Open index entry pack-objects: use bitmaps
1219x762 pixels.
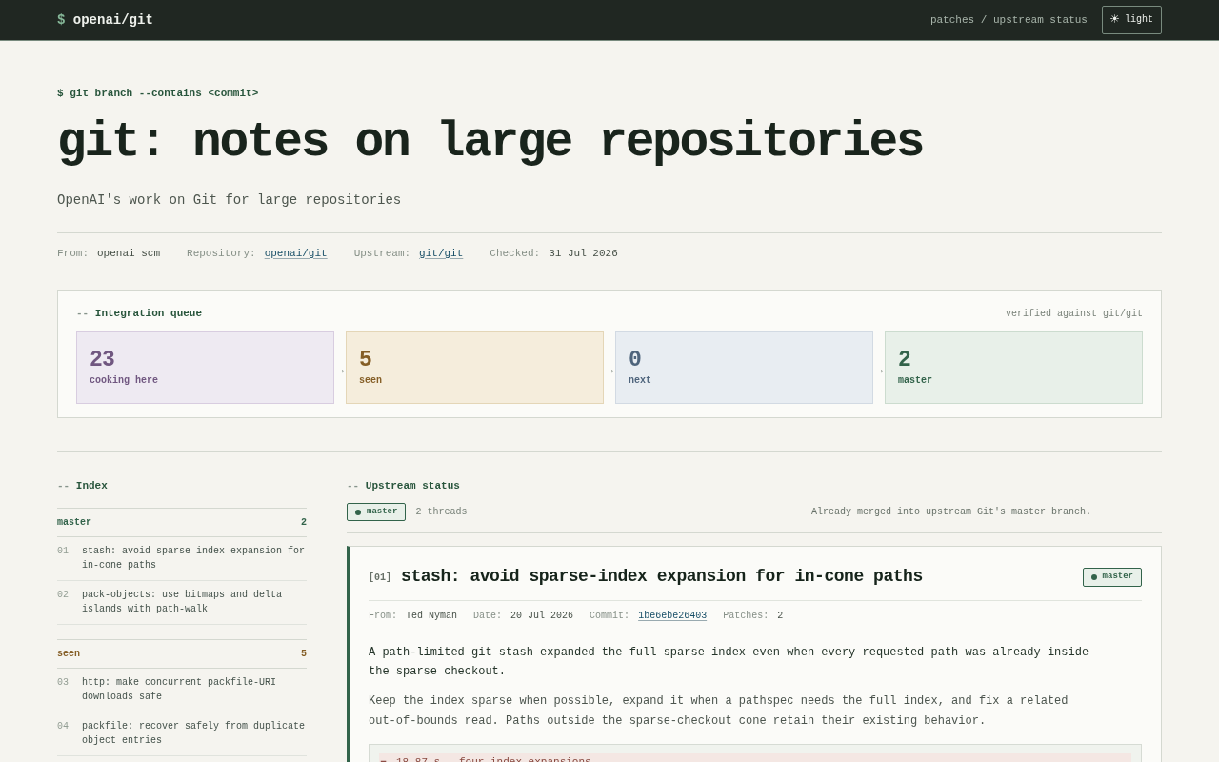tap(182, 602)
